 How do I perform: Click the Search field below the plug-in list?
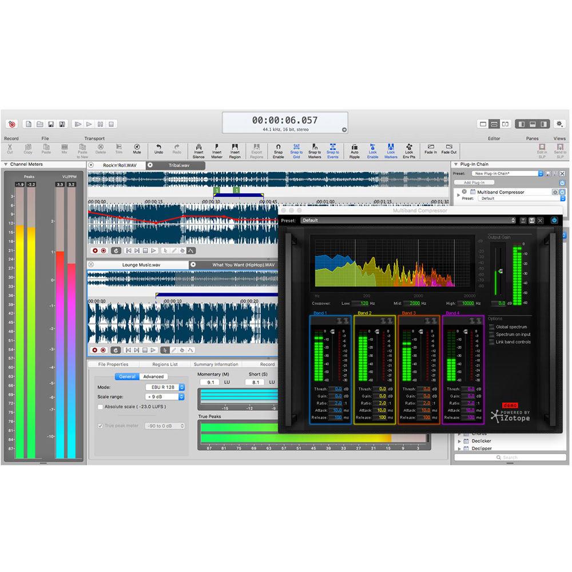[x=510, y=458]
